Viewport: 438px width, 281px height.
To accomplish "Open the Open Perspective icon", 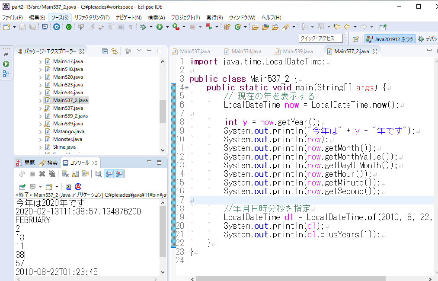I will [355, 39].
